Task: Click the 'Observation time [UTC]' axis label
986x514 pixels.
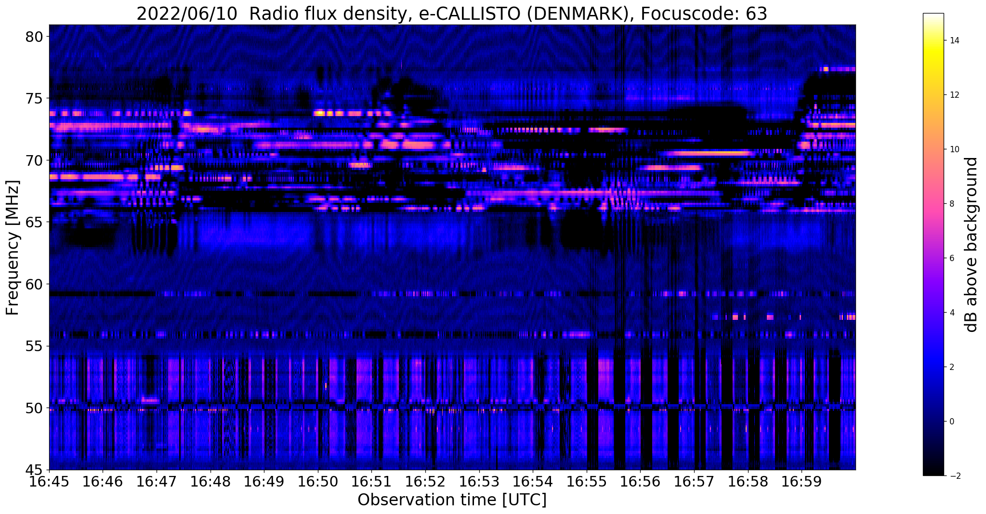Action: click(x=452, y=500)
